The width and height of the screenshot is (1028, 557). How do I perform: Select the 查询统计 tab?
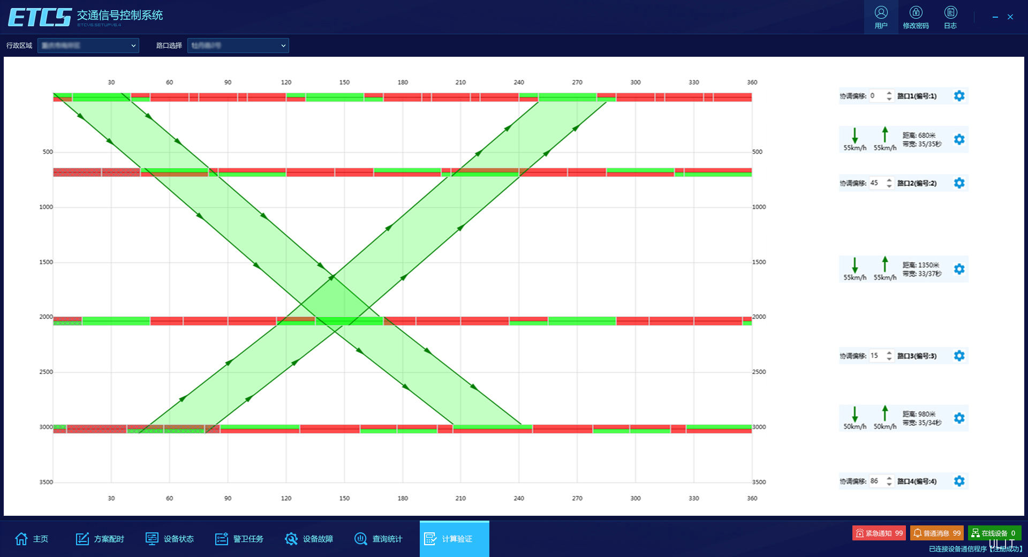pyautogui.click(x=379, y=539)
